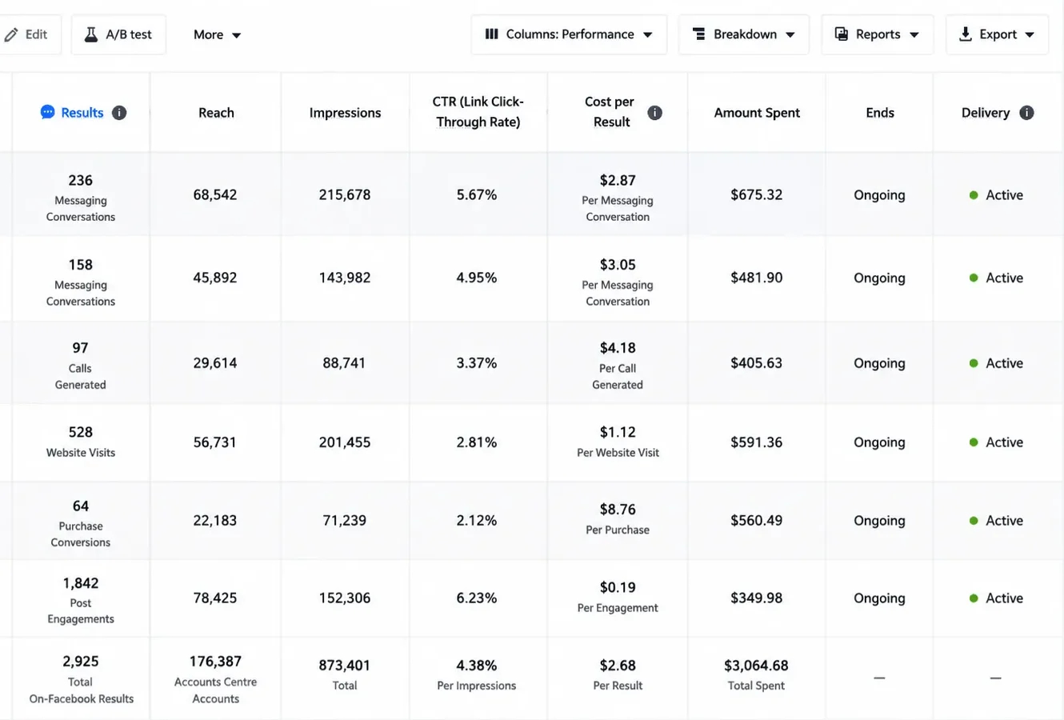Click the amount spent $675.32
This screenshot has height=720, width=1064.
click(756, 195)
